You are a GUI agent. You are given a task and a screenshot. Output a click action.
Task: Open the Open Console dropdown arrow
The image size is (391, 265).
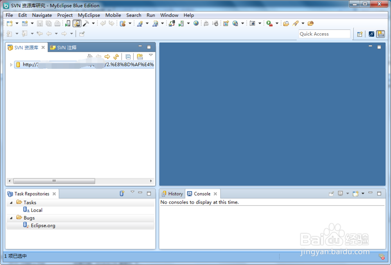[x=363, y=193]
